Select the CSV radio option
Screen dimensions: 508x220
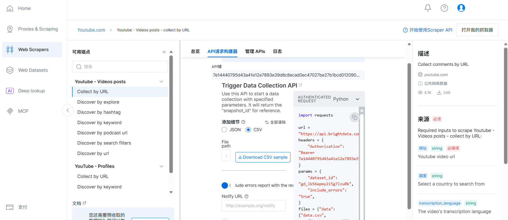(248, 130)
